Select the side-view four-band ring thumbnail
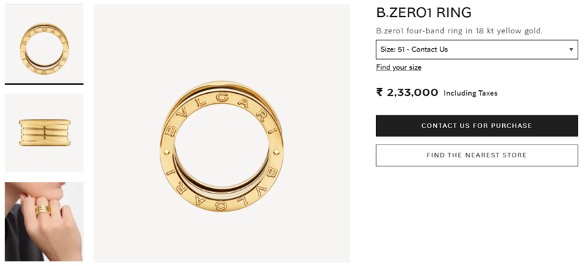The image size is (587, 266). [x=44, y=132]
